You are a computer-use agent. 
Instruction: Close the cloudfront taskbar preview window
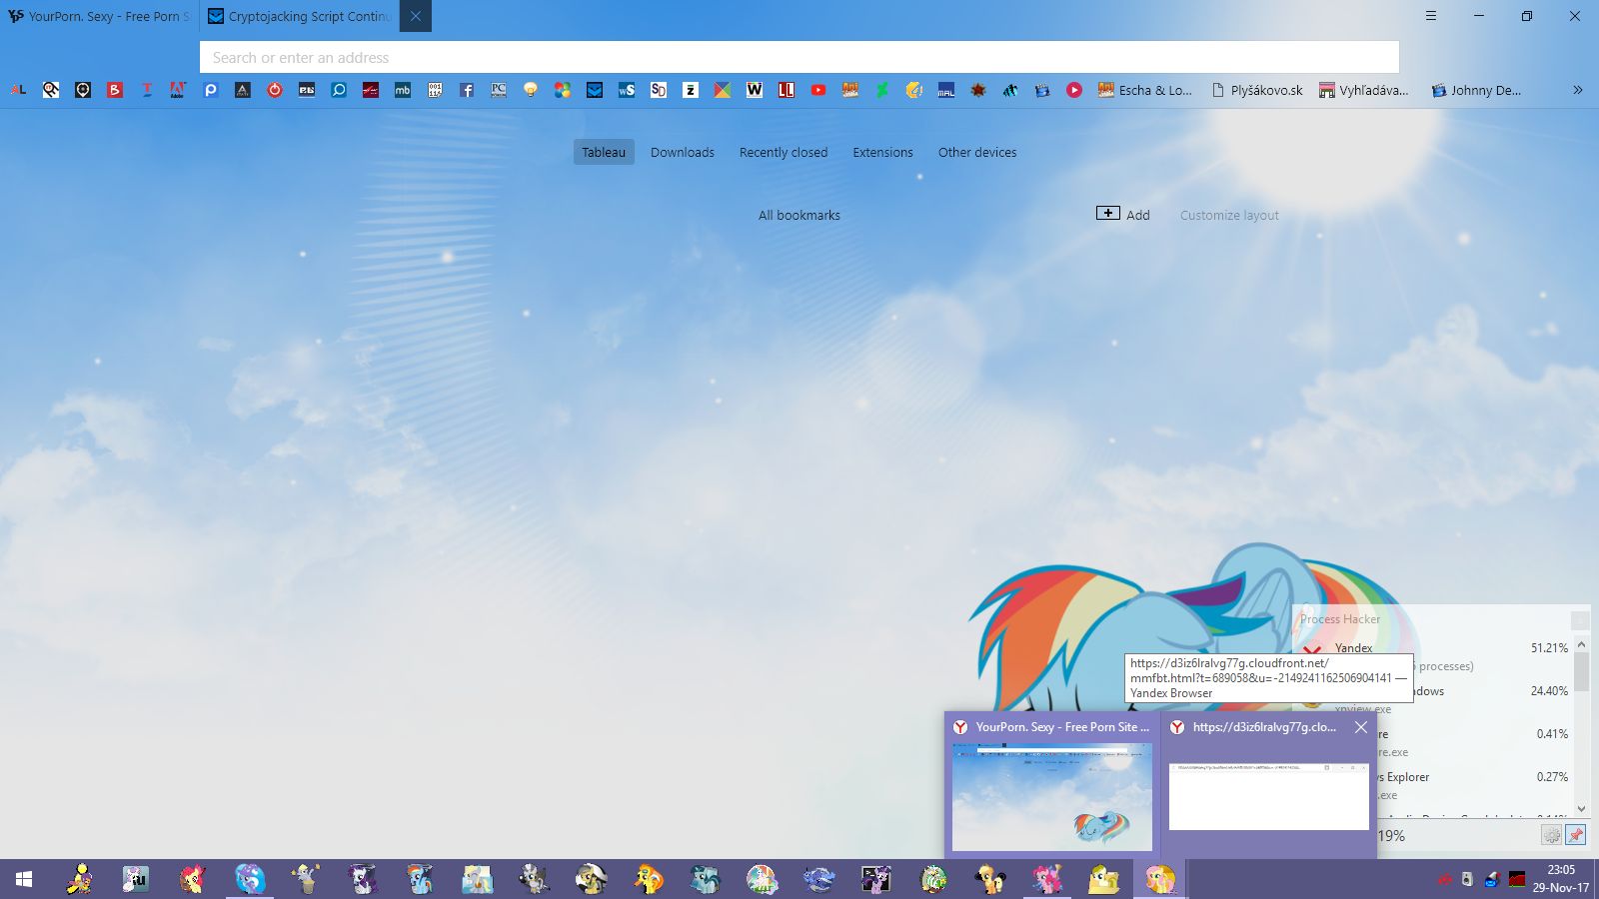coord(1361,727)
